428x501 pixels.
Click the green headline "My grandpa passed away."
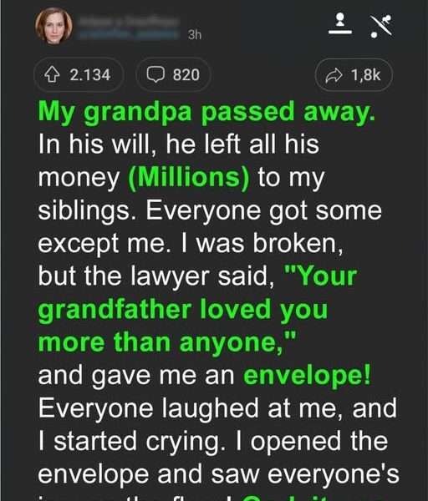[x=206, y=113]
